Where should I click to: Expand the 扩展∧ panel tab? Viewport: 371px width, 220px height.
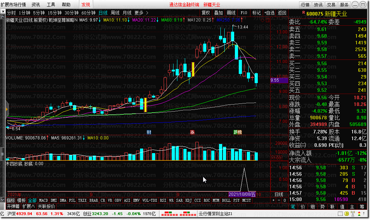[29, 206]
